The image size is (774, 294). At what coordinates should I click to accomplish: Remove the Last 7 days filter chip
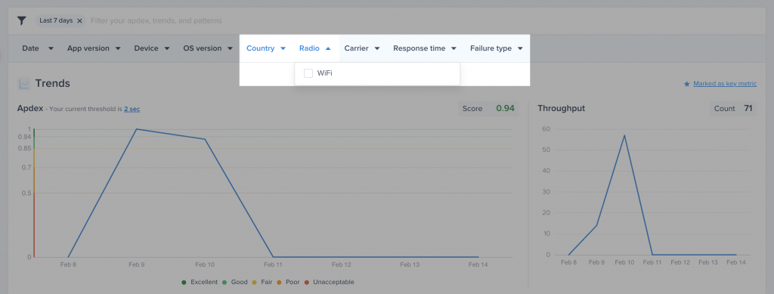tap(79, 20)
